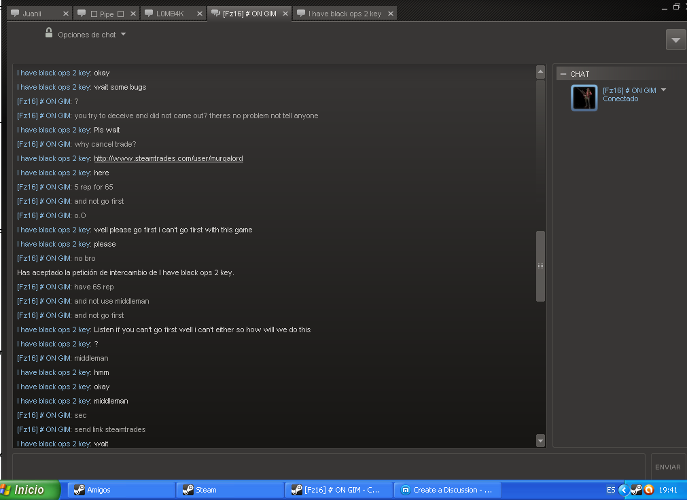Expand hidden system tray icons arrow
The width and height of the screenshot is (687, 500).
coord(624,490)
